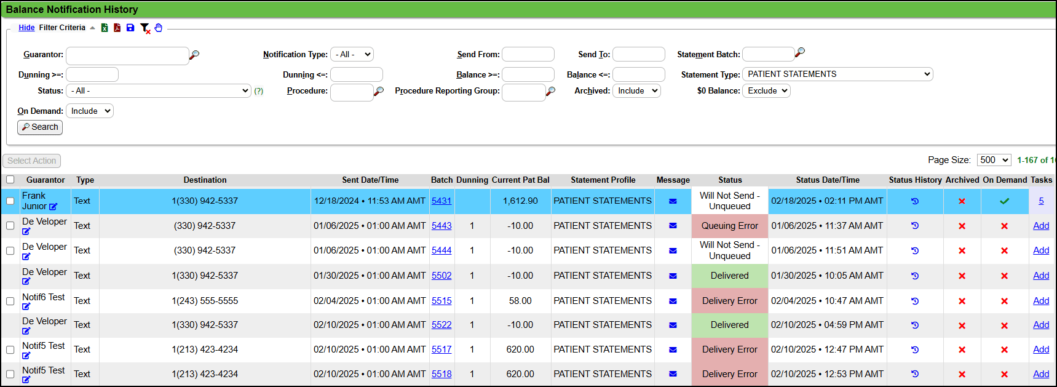Click the Queuing Error status cell
The image size is (1057, 387).
point(730,226)
